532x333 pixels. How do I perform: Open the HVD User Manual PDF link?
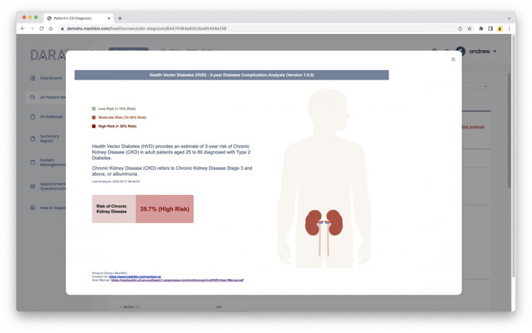(x=177, y=280)
